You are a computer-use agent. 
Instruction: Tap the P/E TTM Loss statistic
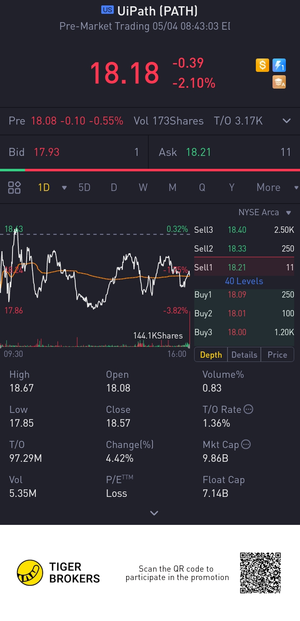click(x=120, y=486)
